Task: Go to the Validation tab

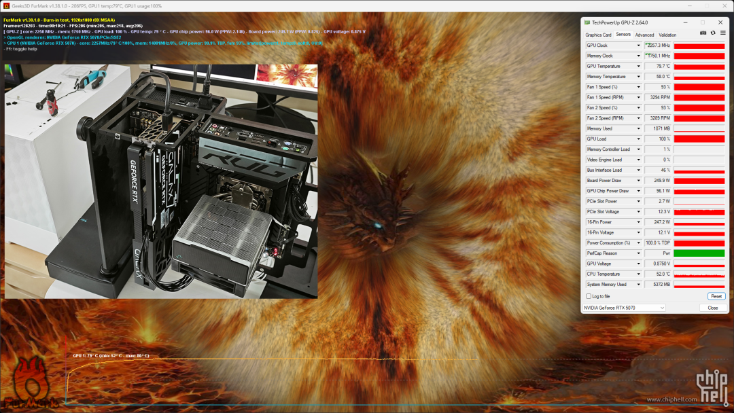Action: pos(667,35)
